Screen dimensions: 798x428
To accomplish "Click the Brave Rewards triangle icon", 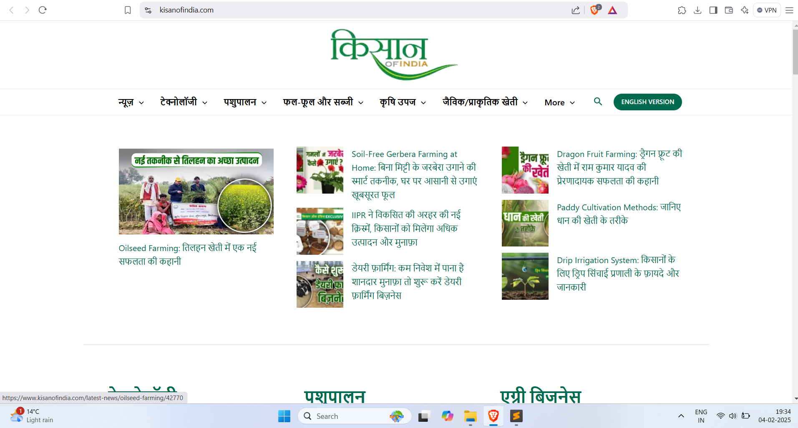I will (x=612, y=10).
